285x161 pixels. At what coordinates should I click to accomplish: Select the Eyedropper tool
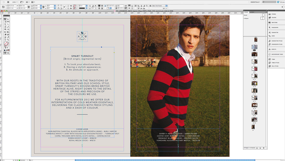[8, 37]
